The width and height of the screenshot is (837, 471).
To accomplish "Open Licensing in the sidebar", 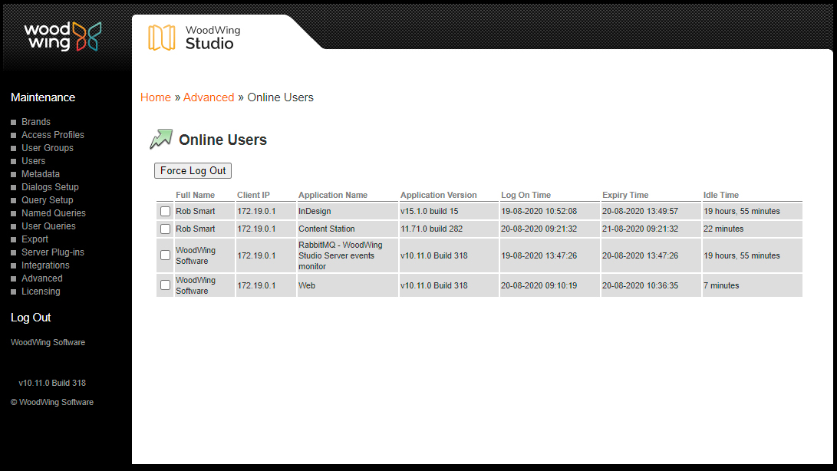I will coord(41,291).
